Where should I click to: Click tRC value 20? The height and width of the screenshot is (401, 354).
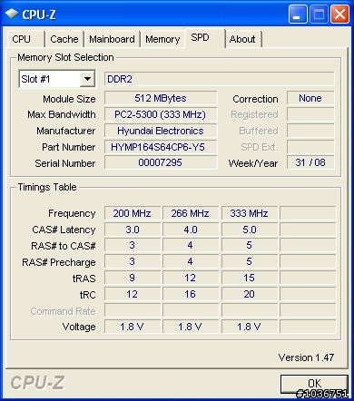[x=250, y=294]
